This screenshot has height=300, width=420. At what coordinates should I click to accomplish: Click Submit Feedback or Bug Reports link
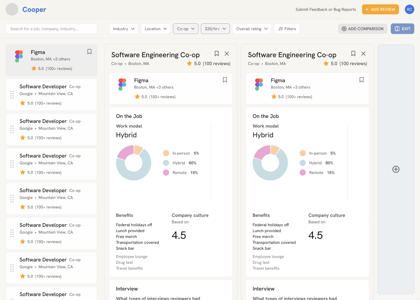326,9
